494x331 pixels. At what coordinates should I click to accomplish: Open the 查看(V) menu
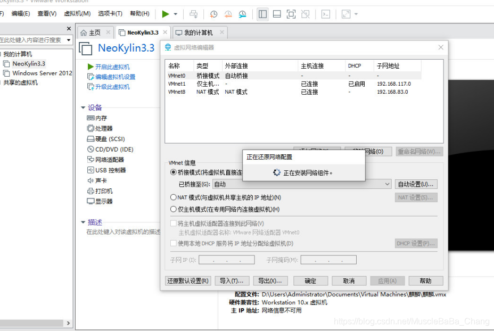coord(47,13)
